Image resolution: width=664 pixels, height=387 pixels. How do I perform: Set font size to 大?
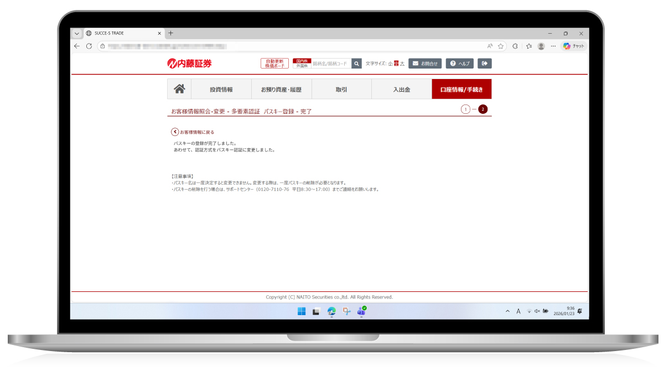point(402,64)
